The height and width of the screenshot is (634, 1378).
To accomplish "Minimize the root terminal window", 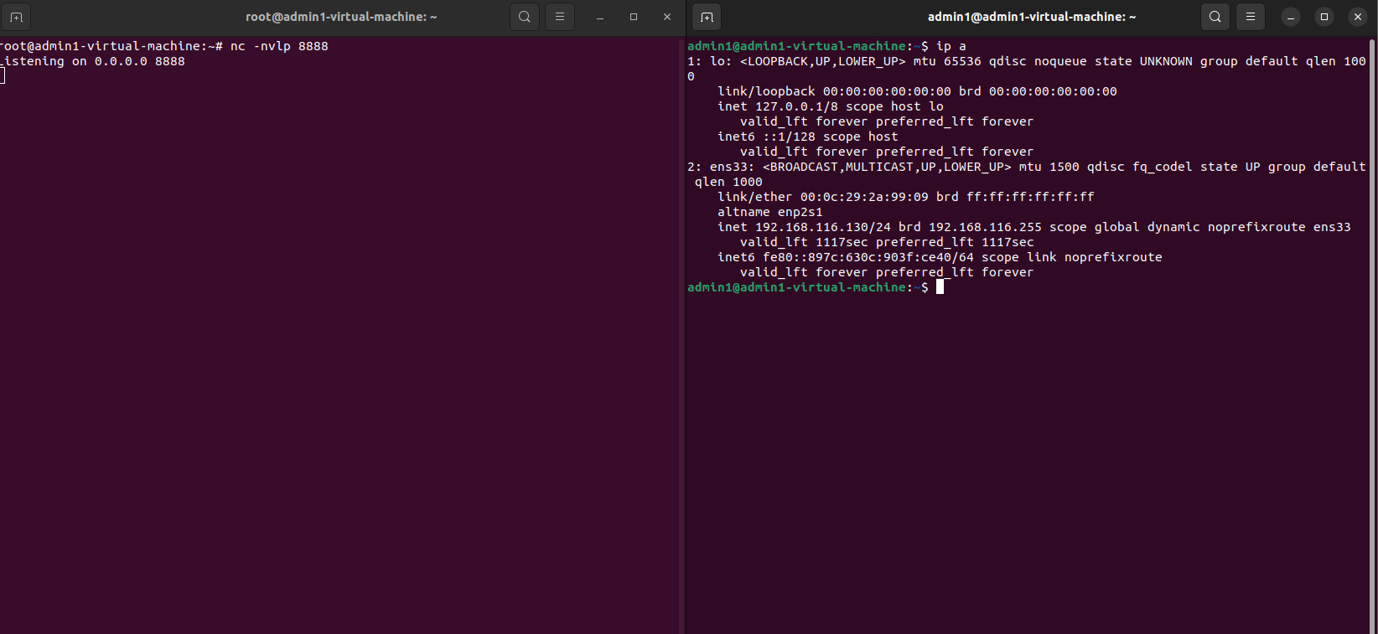I will pyautogui.click(x=600, y=17).
